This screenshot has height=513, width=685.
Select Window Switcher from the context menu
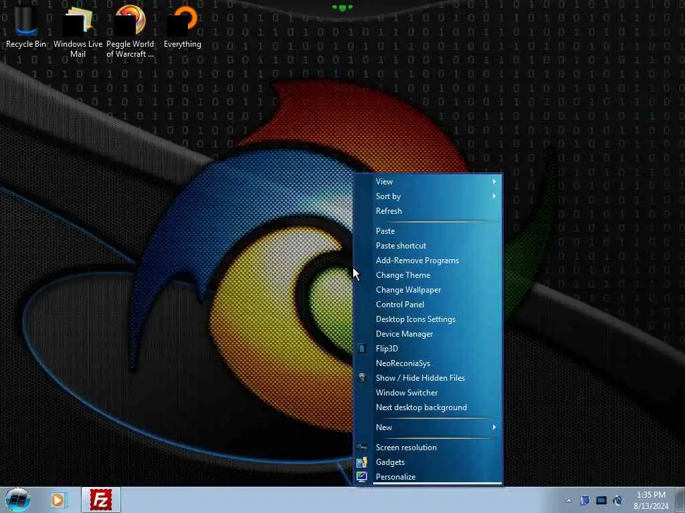pos(428,393)
